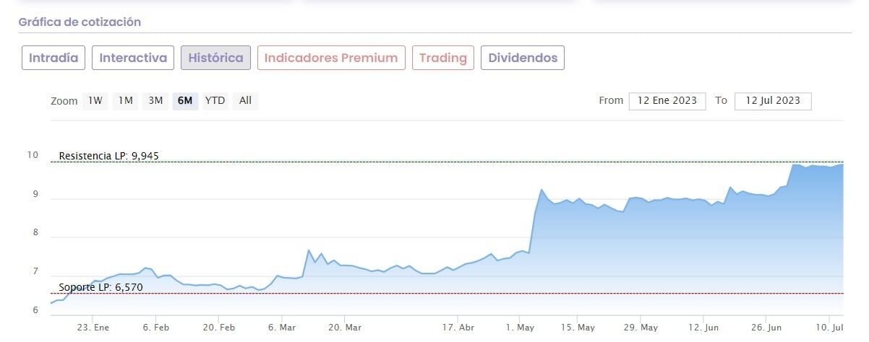This screenshot has width=869, height=342.
Task: Show All historical data
Action: pyautogui.click(x=245, y=101)
